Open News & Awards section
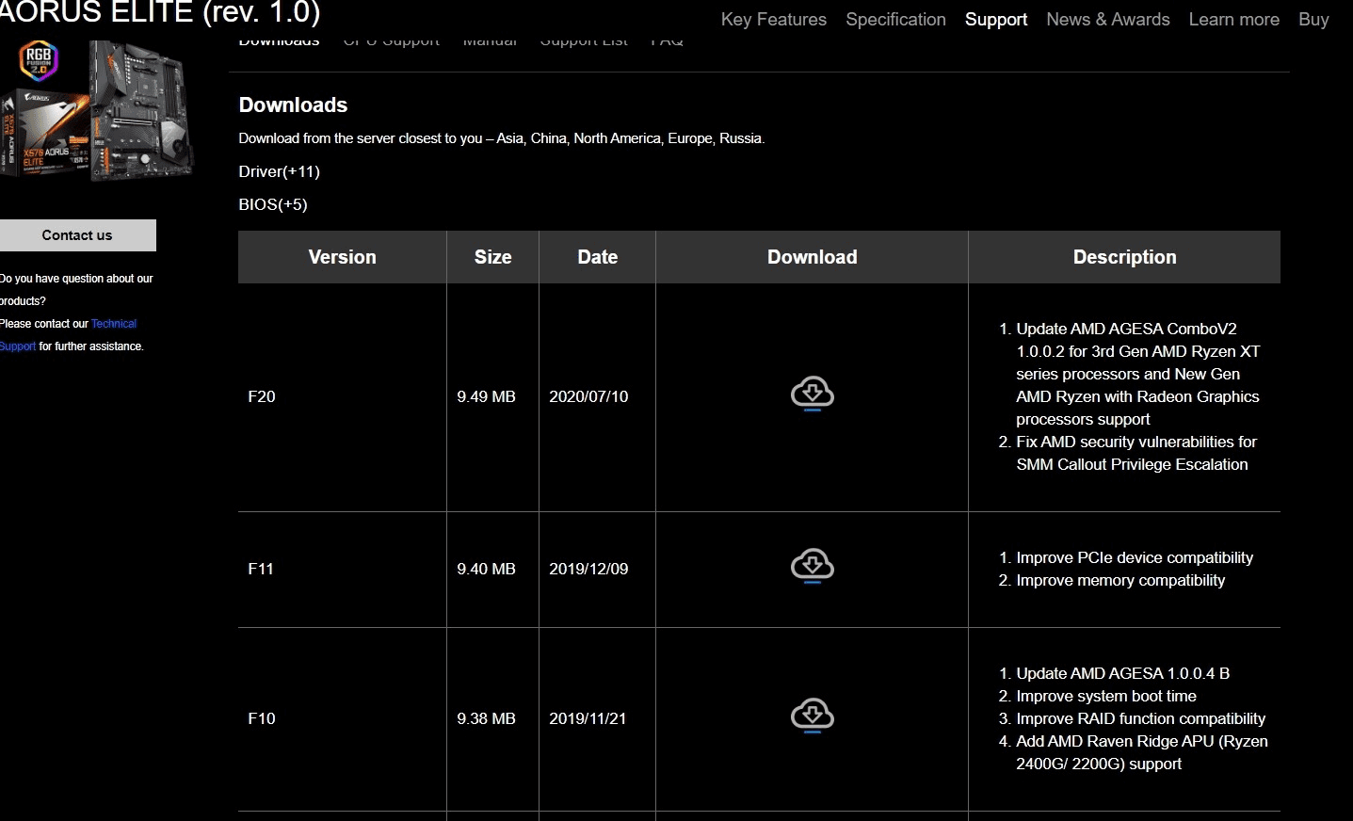 [1108, 20]
